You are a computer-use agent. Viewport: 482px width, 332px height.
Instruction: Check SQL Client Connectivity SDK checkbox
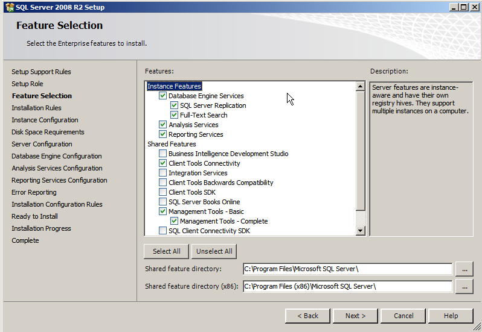(162, 231)
